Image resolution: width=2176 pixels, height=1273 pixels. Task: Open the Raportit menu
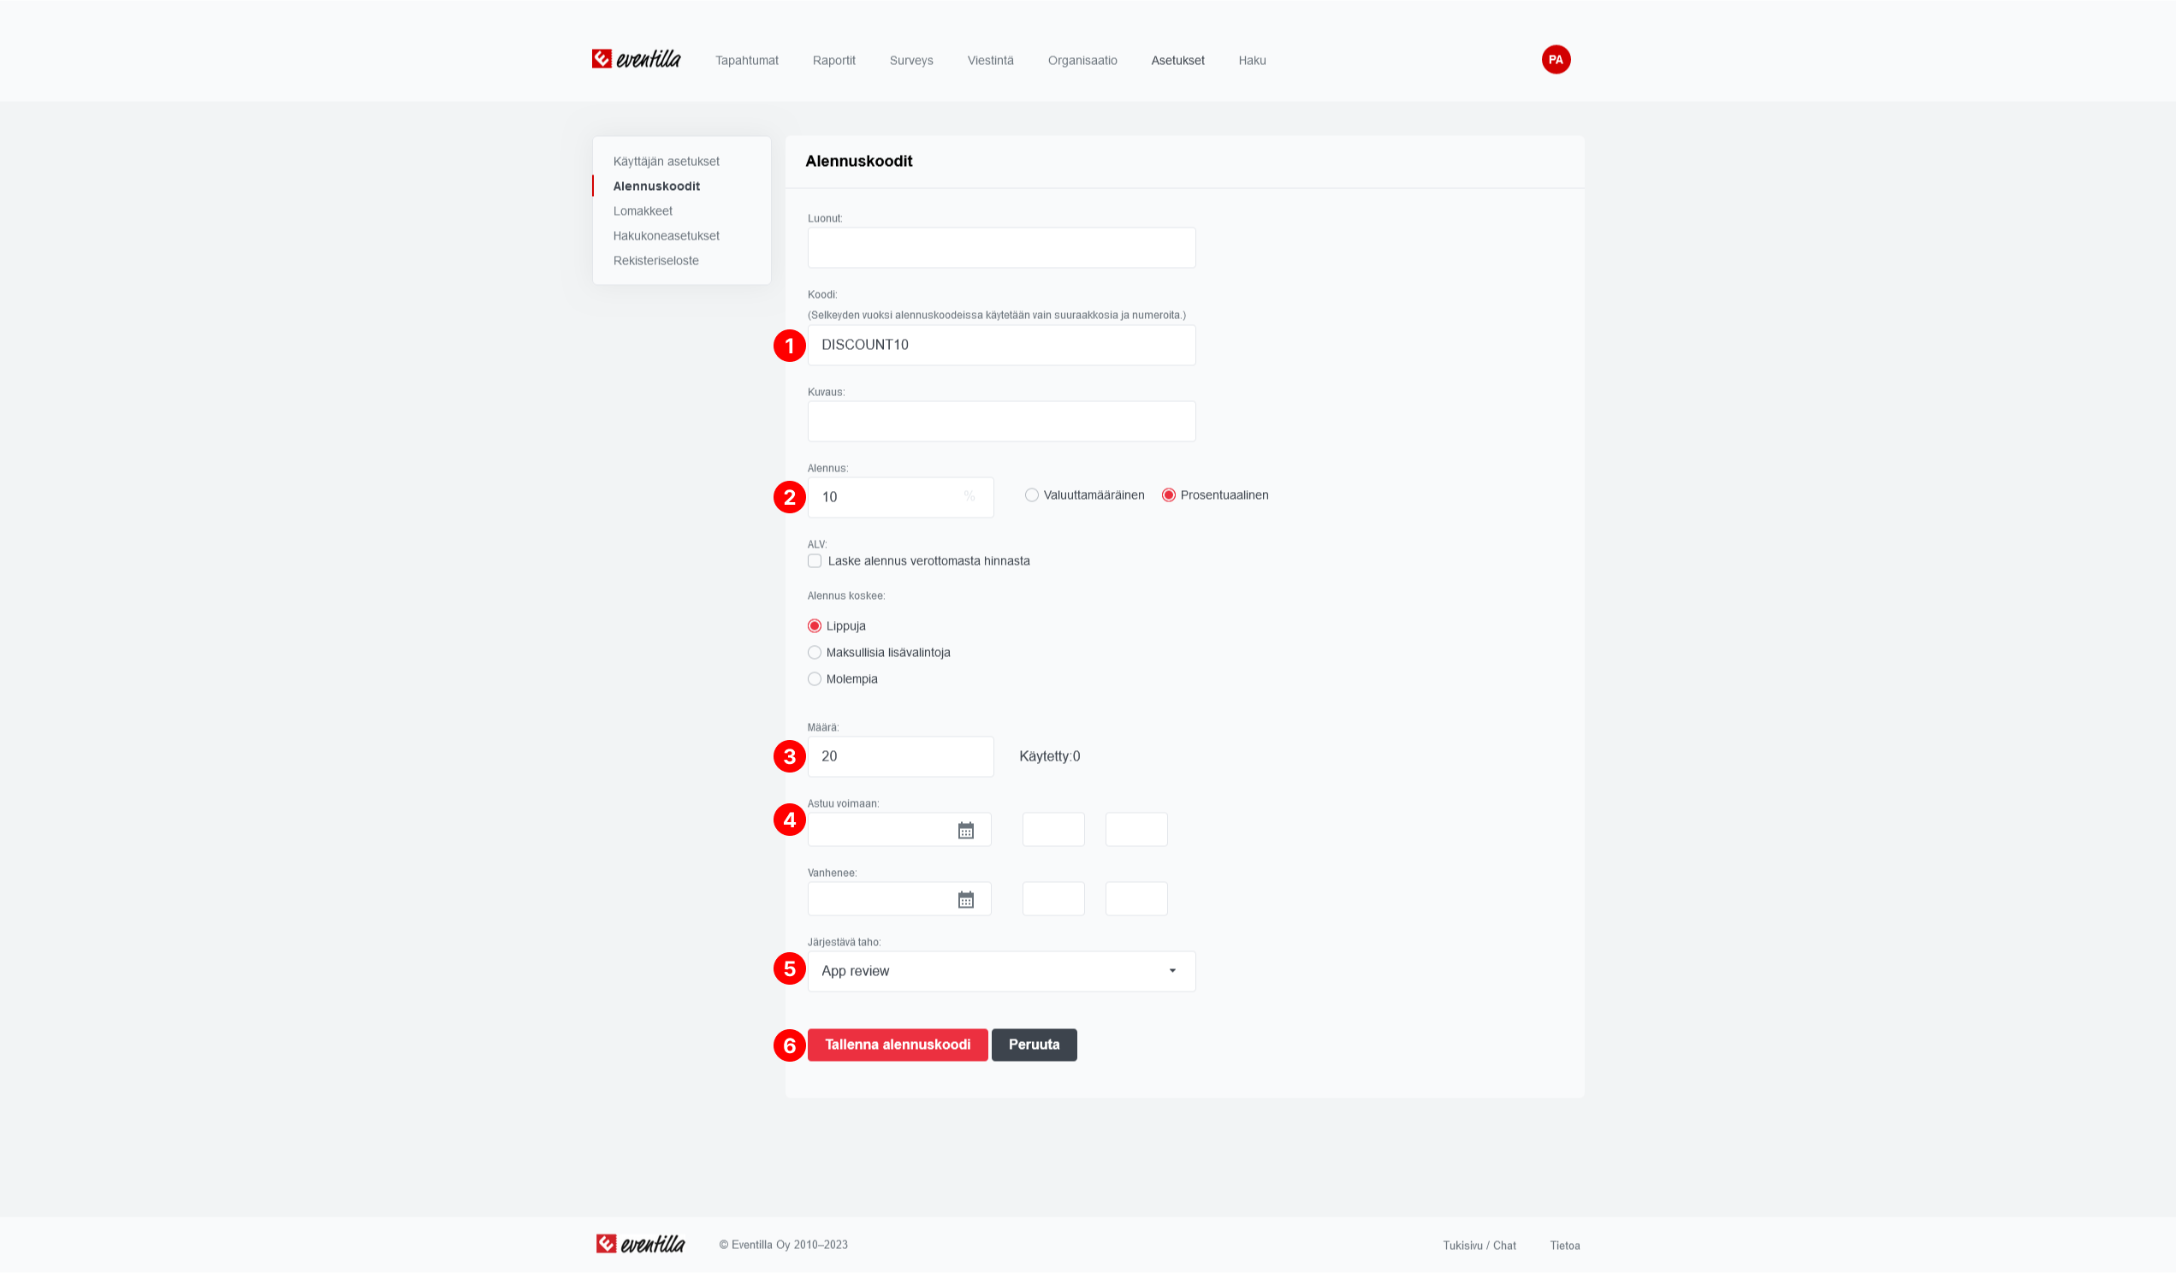pyautogui.click(x=833, y=61)
